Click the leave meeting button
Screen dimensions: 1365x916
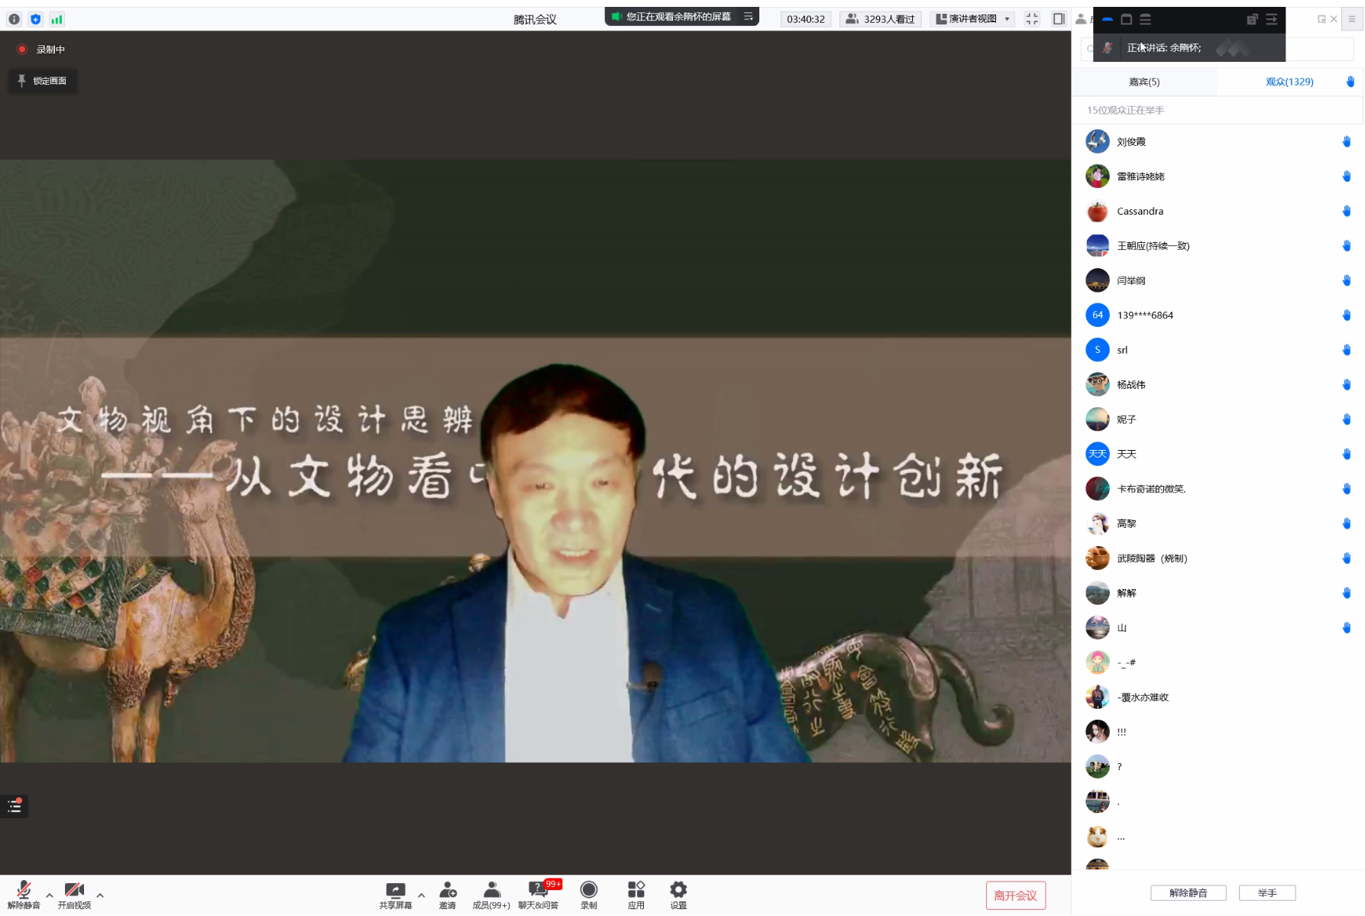pos(1015,895)
